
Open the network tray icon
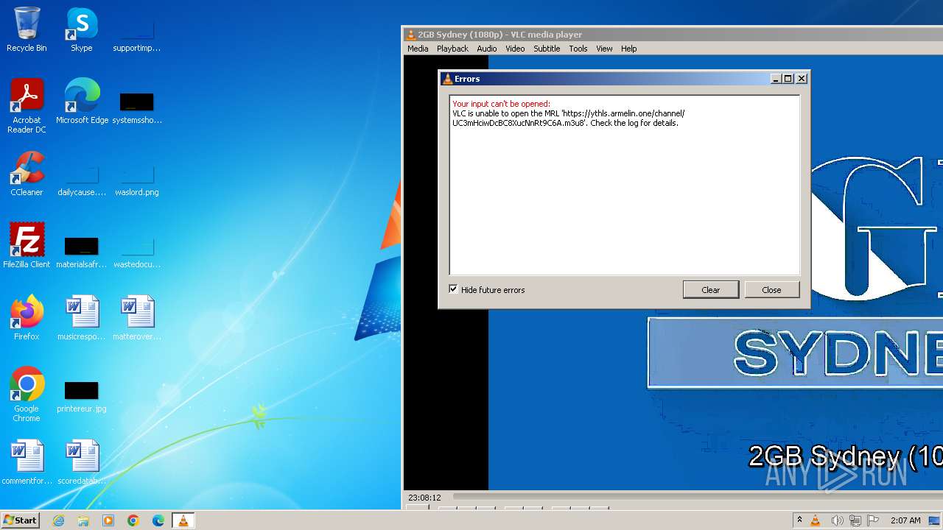coord(855,520)
